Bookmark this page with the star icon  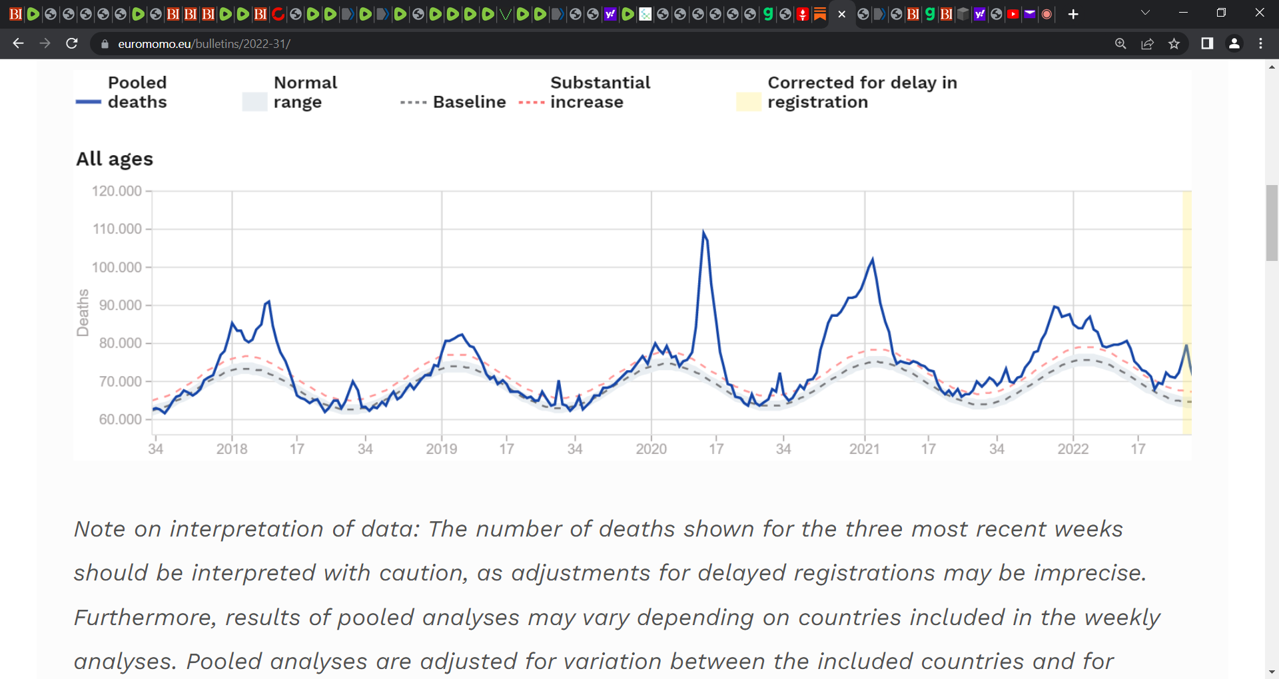click(x=1174, y=43)
